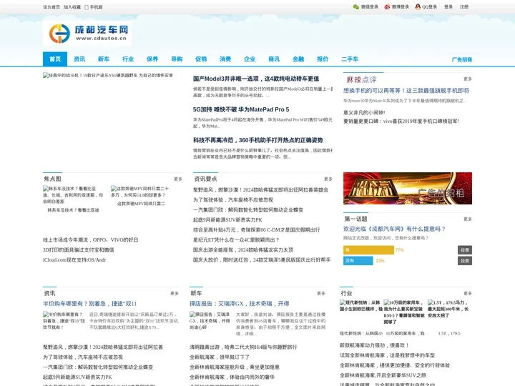Open the 10万级的家用车 industry thumbnail
515x386 pixels.
click(403, 312)
